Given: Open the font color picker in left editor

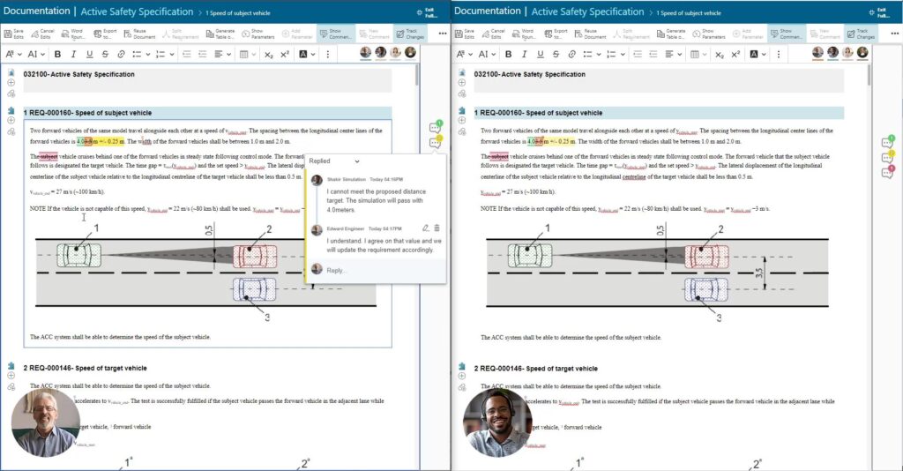Looking at the screenshot, I should pyautogui.click(x=307, y=54).
